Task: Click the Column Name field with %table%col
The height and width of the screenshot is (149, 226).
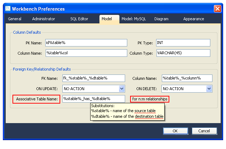Action: point(86,53)
